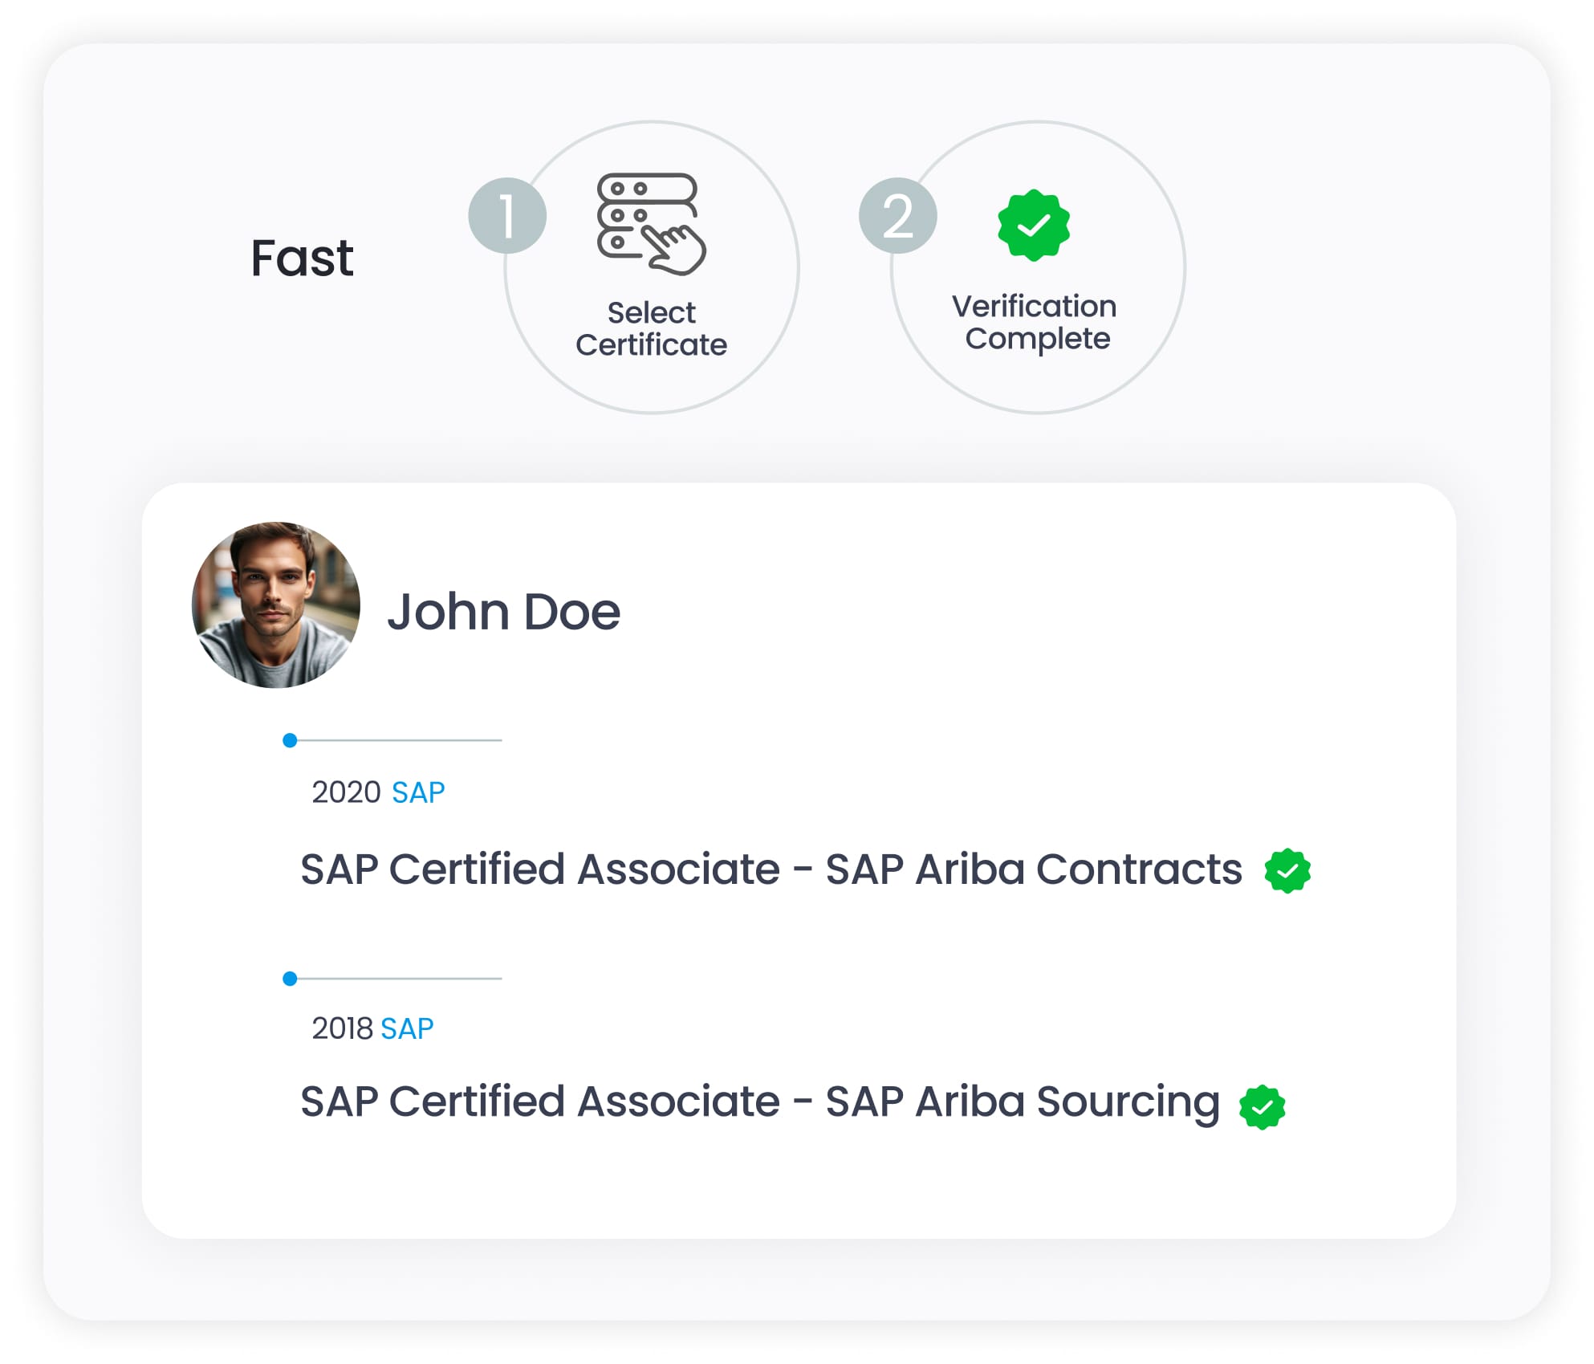Image resolution: width=1594 pixels, height=1364 pixels.
Task: Click the green badge above Verification Complete
Action: coord(1033,226)
